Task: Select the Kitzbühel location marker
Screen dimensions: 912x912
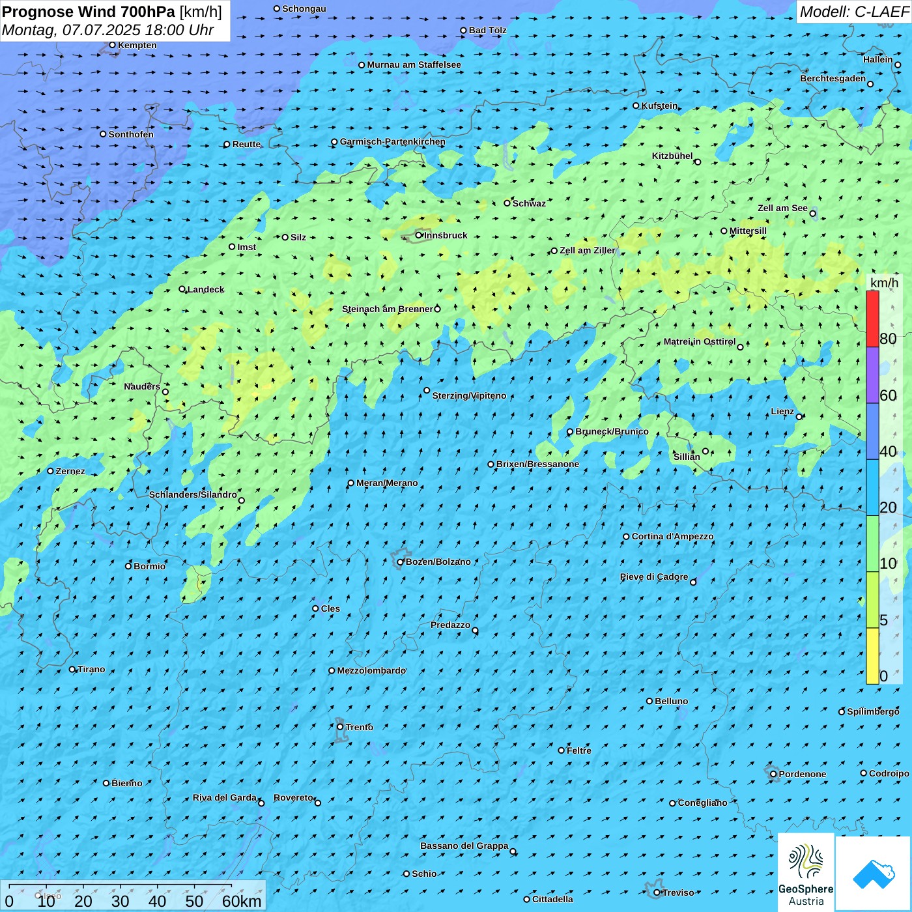Action: click(x=698, y=162)
